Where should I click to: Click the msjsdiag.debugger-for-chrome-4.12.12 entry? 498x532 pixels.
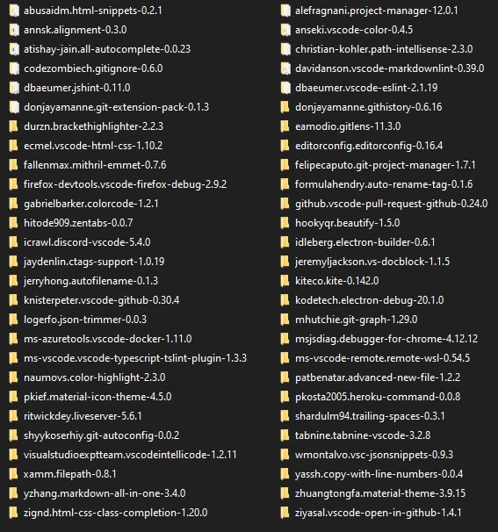click(x=386, y=339)
